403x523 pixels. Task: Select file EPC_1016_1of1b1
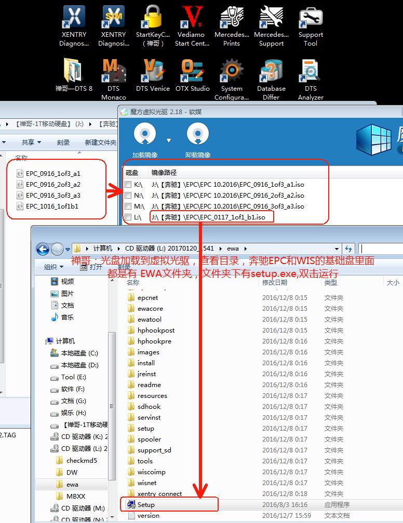[x=48, y=206]
